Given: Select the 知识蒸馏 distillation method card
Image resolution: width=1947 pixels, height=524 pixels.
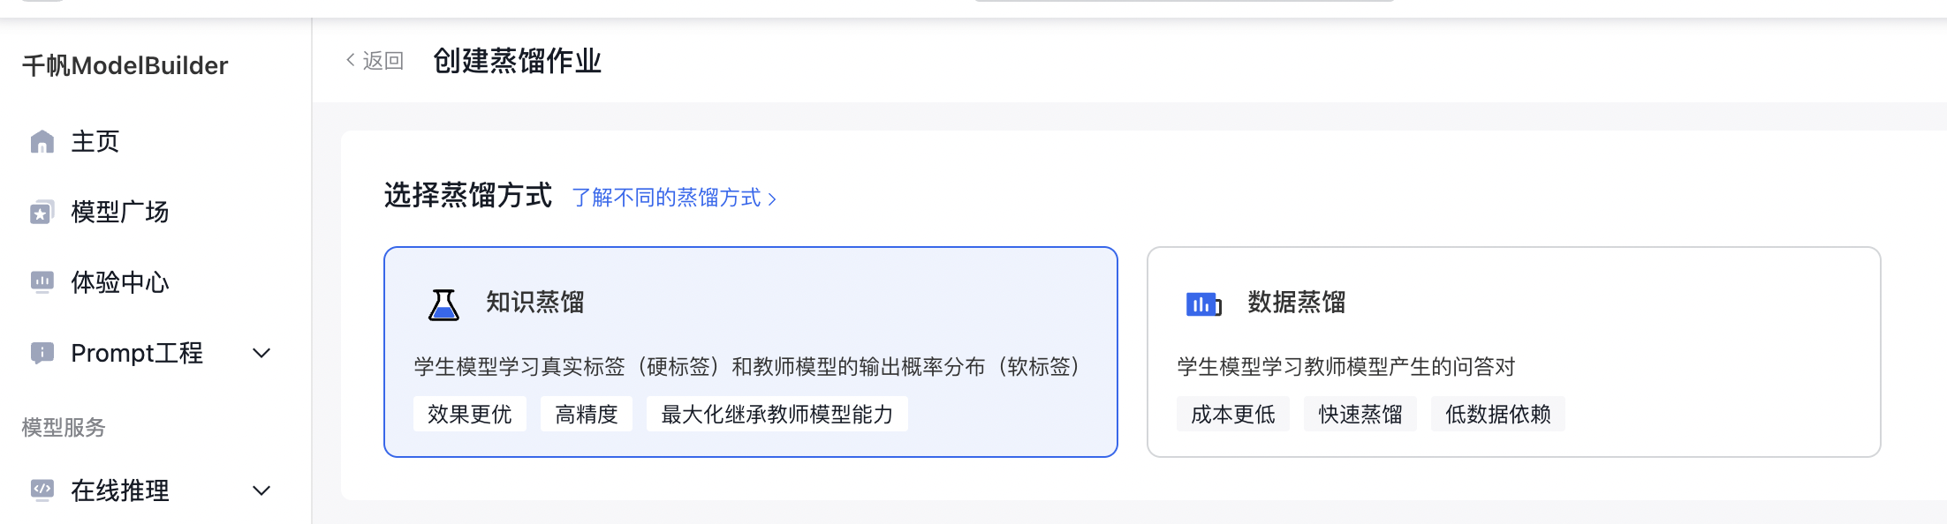Looking at the screenshot, I should pyautogui.click(x=751, y=352).
